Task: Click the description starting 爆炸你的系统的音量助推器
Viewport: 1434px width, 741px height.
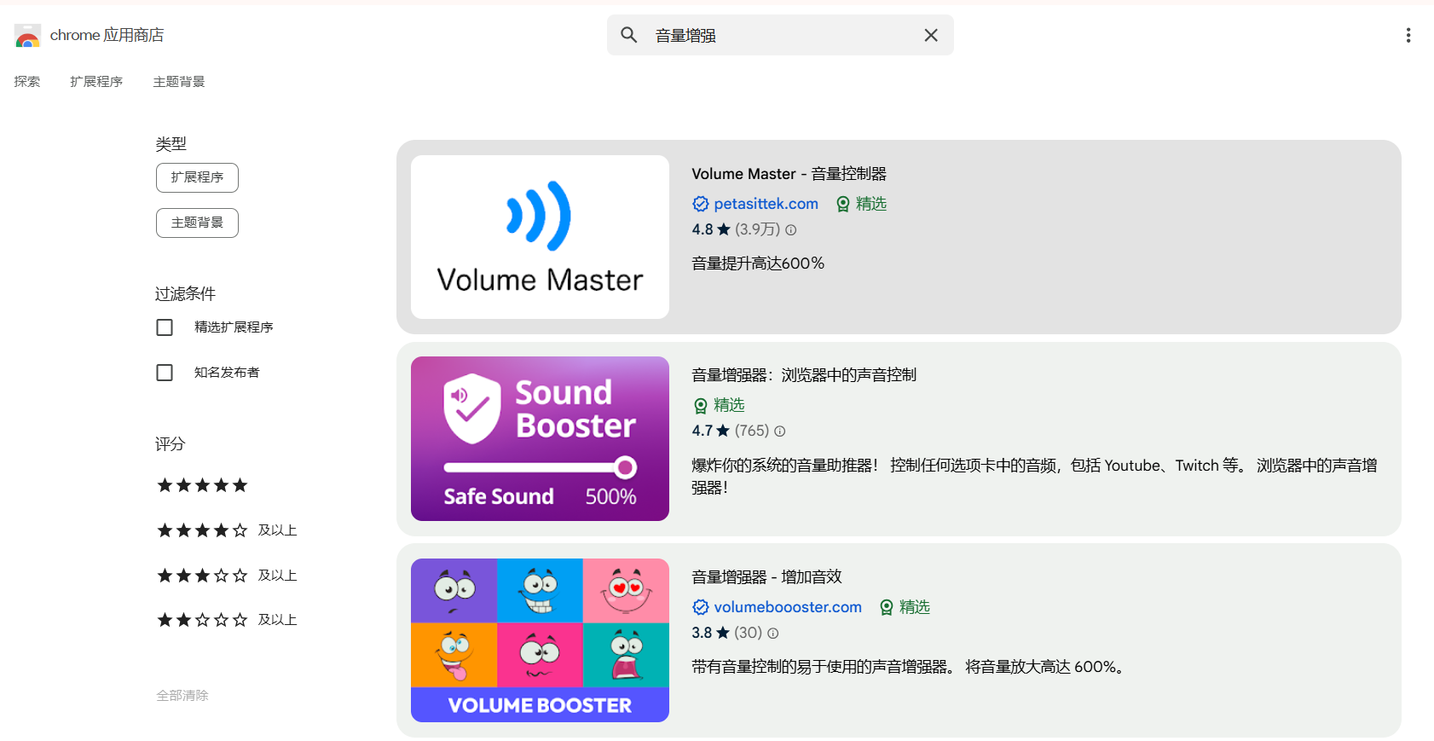Action: [1034, 477]
